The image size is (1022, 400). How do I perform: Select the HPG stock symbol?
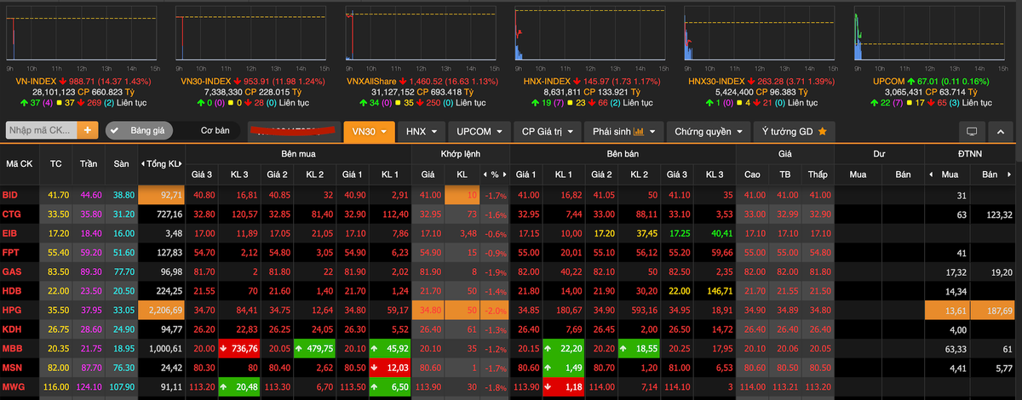click(11, 311)
